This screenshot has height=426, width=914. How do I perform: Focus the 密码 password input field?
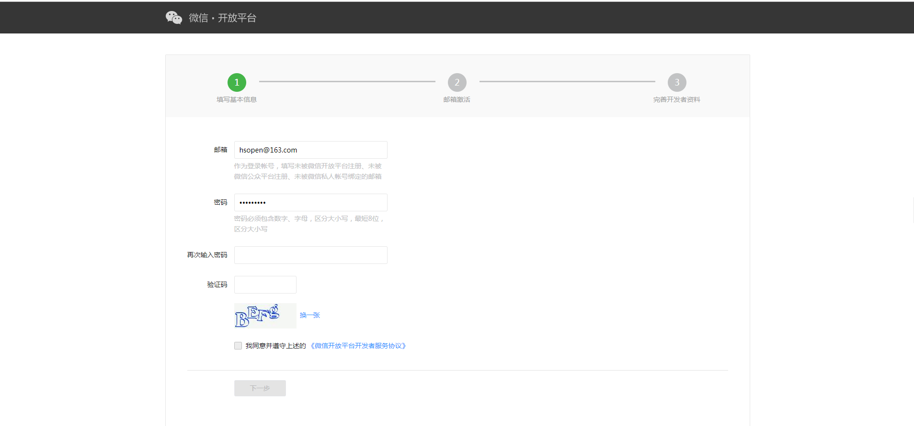(x=310, y=202)
